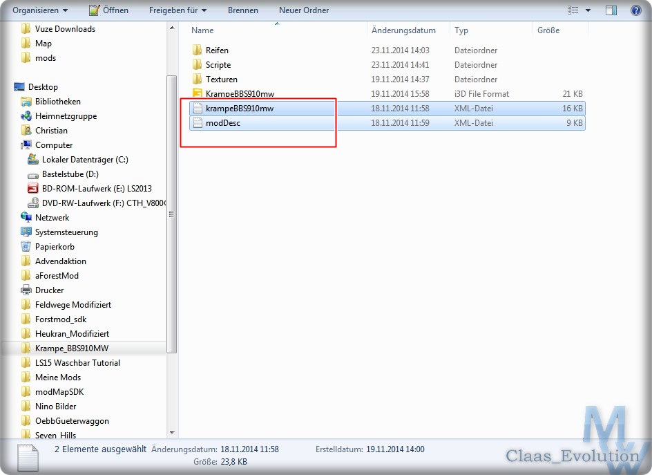
Task: Click the Systemsteuerung control panel icon
Action: tap(26, 232)
